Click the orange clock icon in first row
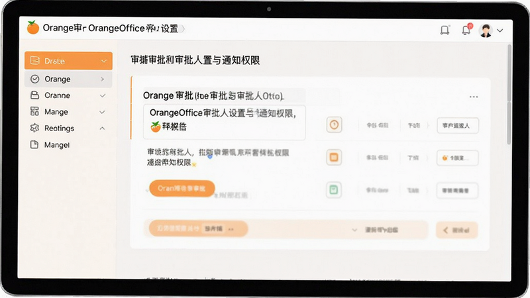 [334, 124]
